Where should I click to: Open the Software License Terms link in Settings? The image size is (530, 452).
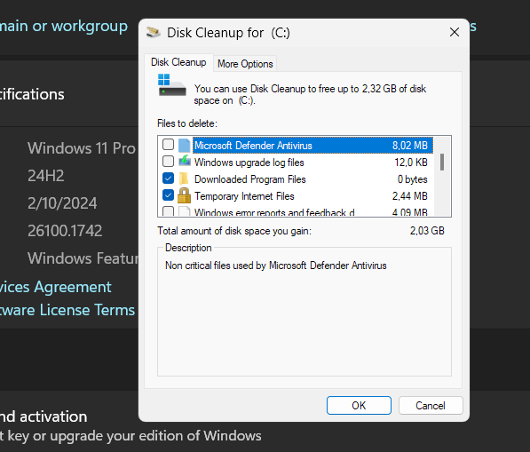[x=67, y=310]
